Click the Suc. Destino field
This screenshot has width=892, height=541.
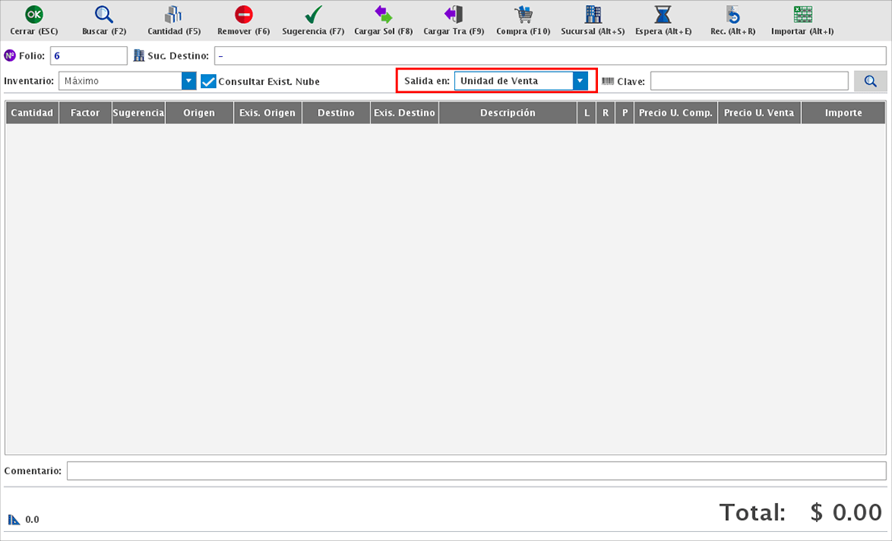[x=551, y=55]
